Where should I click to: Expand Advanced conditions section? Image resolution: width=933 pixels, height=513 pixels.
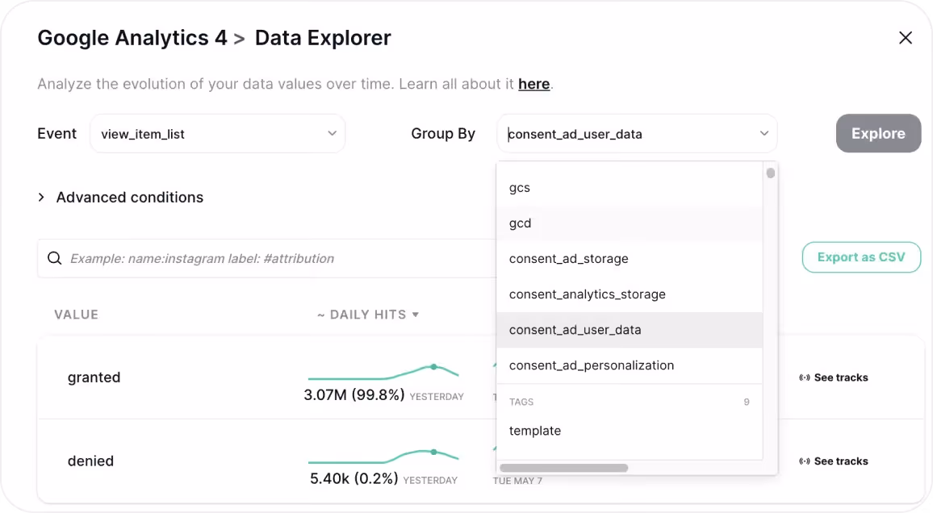coord(121,198)
